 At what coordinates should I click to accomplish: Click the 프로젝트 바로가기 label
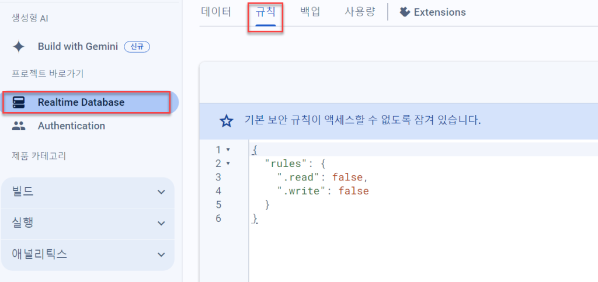point(47,74)
